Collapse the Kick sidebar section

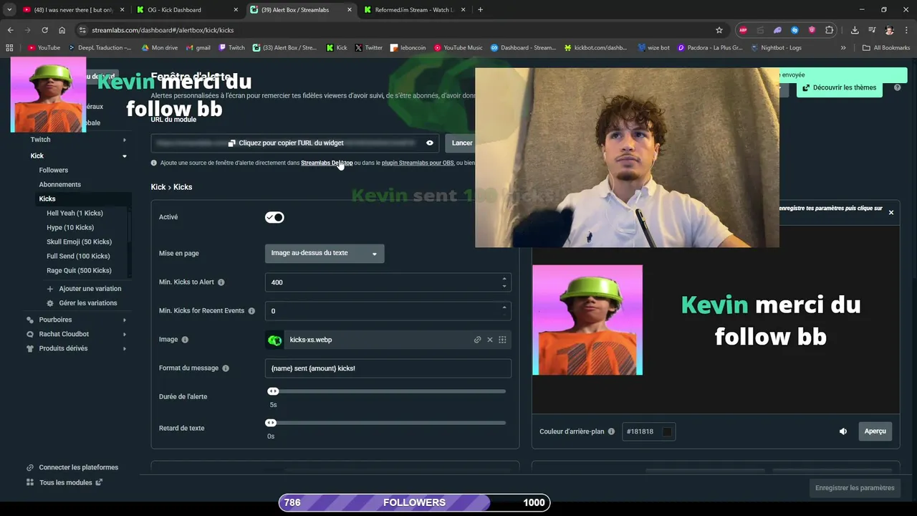pos(125,156)
